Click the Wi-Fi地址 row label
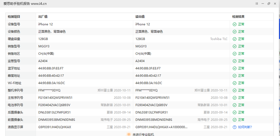 coord(15,83)
